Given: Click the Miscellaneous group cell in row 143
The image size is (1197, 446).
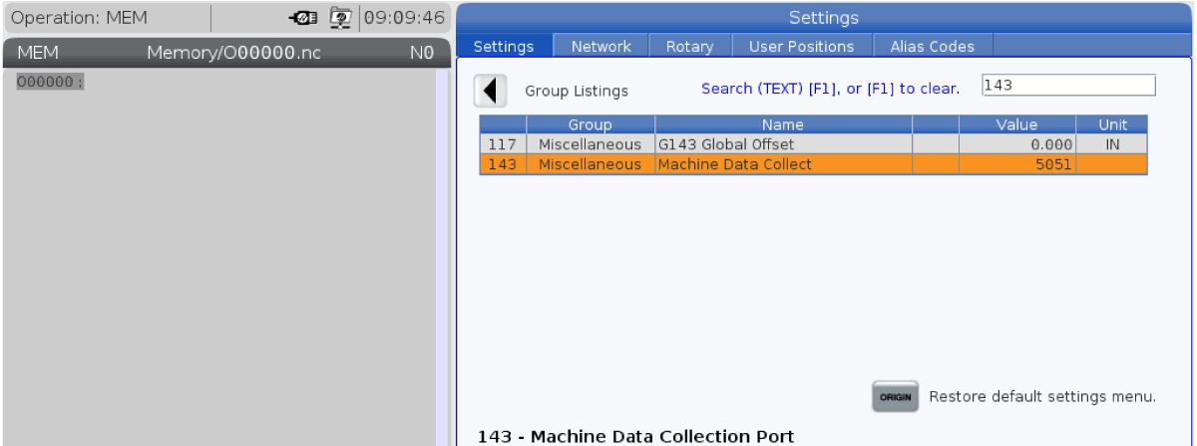Looking at the screenshot, I should [x=591, y=164].
